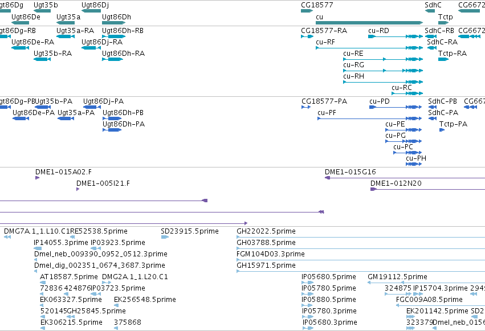Select the cu-PG protein label
The height and width of the screenshot is (331, 485).
pos(396,136)
